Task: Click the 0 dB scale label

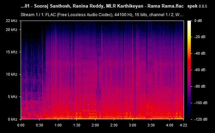Action: (x=198, y=21)
